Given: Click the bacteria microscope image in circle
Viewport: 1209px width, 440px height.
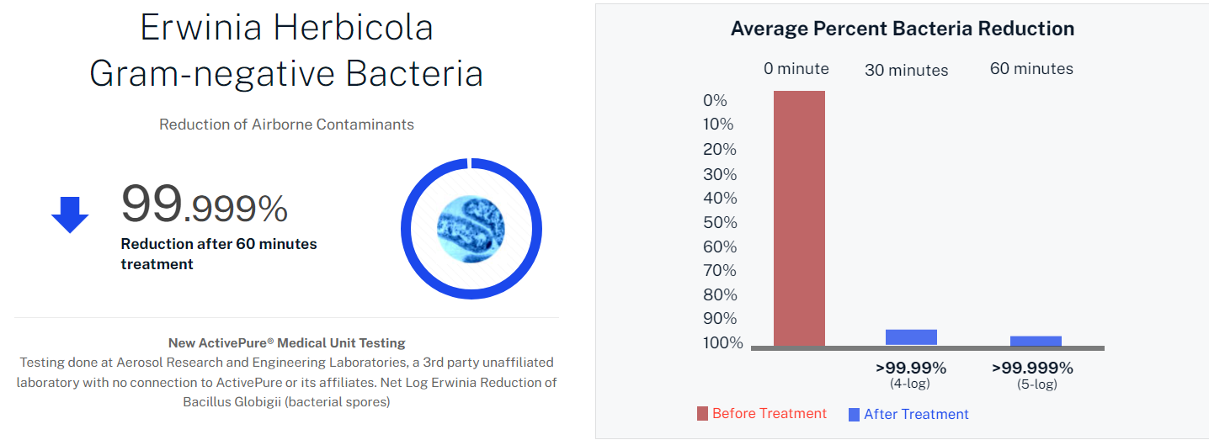Looking at the screenshot, I should tap(471, 227).
